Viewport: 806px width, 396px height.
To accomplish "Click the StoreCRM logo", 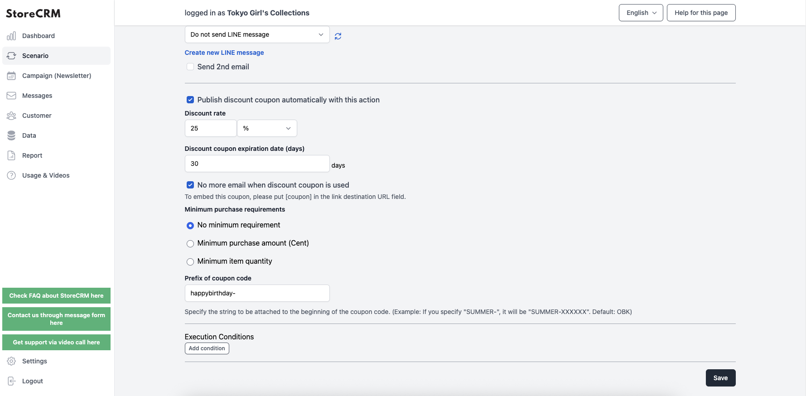I will 33,14.
